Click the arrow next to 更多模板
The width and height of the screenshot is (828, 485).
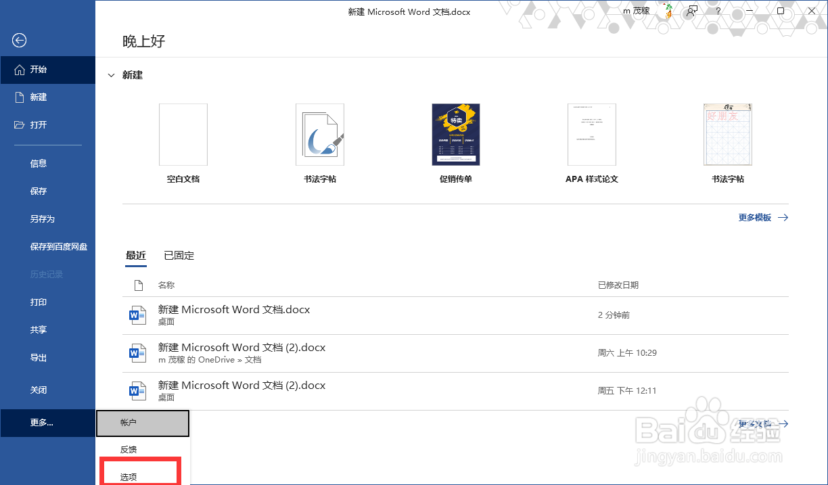pyautogui.click(x=783, y=218)
